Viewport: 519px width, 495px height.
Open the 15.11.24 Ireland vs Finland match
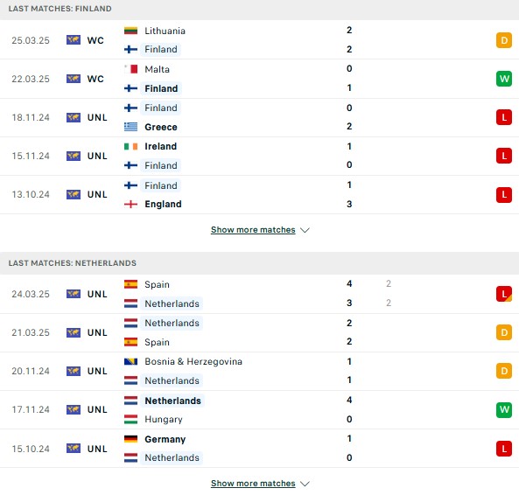click(x=259, y=156)
